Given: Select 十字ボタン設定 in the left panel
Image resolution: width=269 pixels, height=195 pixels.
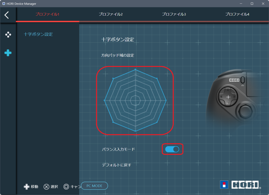Looking at the screenshot, I should click(38, 34).
